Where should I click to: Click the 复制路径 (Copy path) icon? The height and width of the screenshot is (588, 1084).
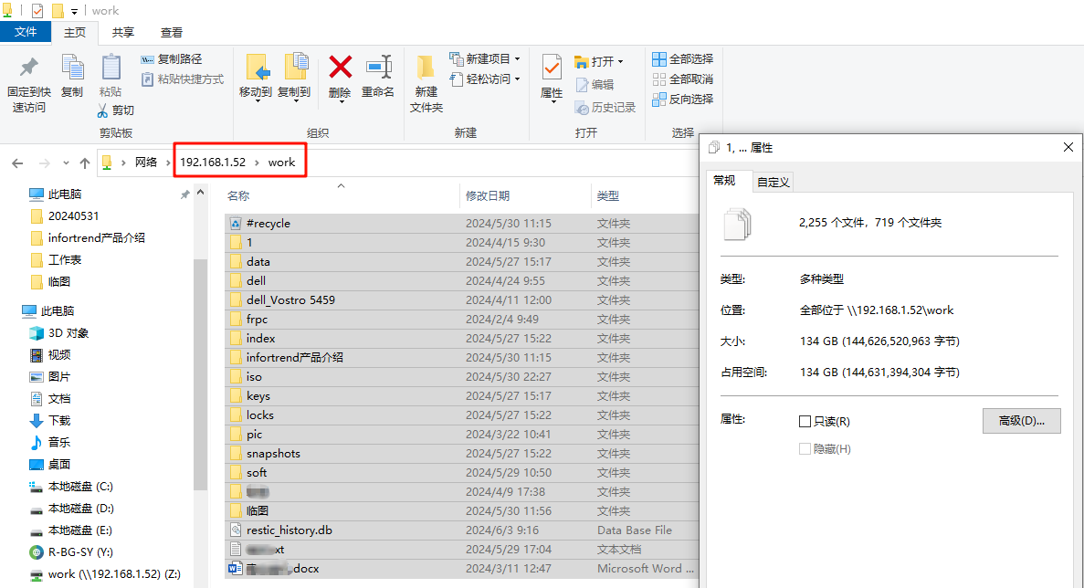click(x=149, y=58)
